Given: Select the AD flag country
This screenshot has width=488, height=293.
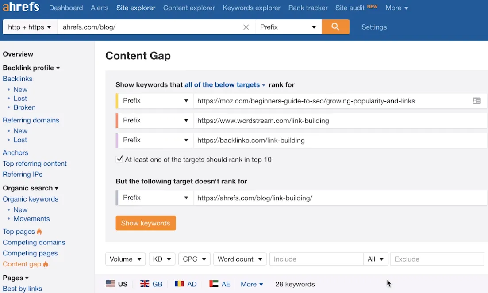Looking at the screenshot, I should click(186, 284).
